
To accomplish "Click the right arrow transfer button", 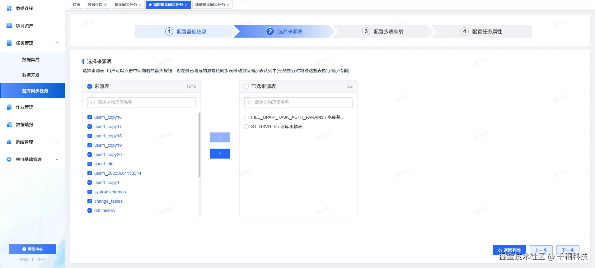I will click(x=220, y=154).
